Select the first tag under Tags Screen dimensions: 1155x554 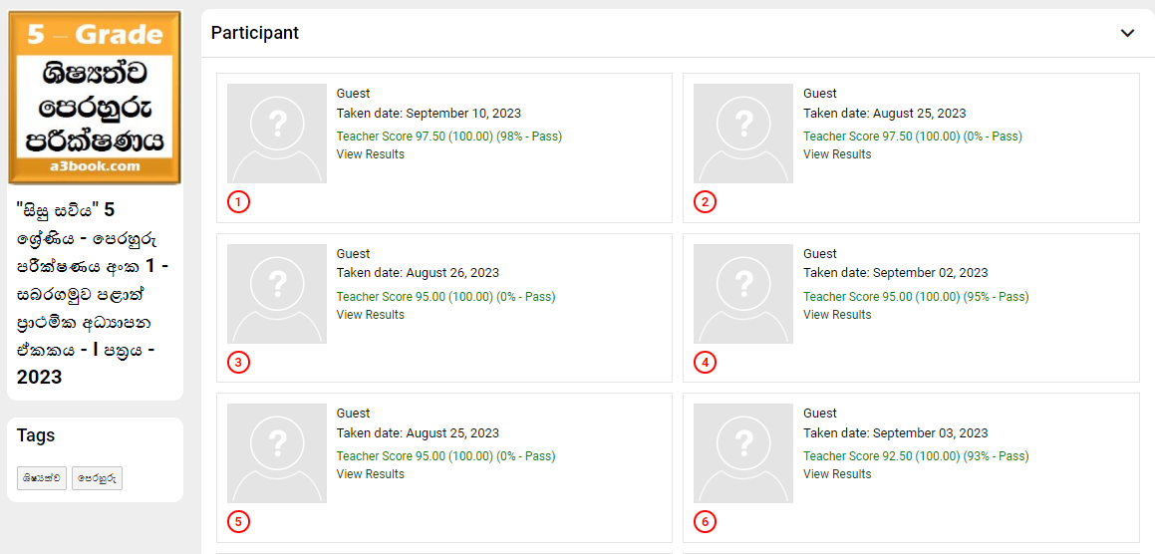(42, 478)
